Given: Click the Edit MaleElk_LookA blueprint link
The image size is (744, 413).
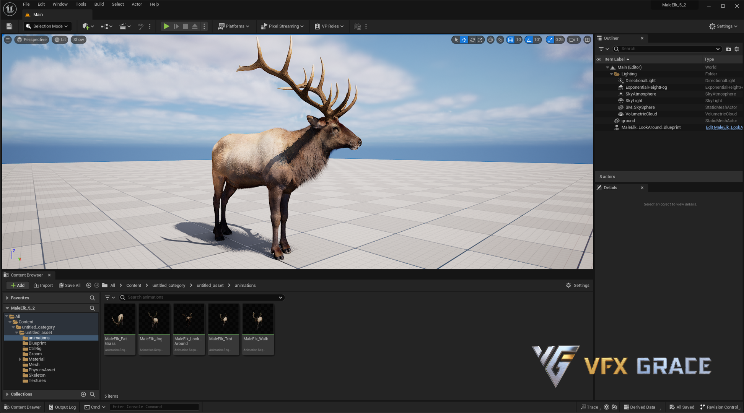Looking at the screenshot, I should (x=724, y=127).
